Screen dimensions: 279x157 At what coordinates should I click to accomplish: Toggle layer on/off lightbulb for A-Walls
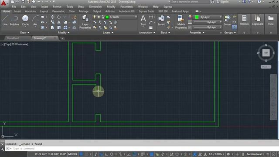point(94,17)
